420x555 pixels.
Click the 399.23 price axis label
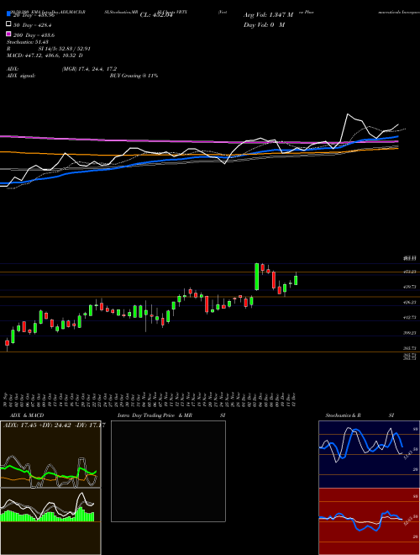[410, 333]
